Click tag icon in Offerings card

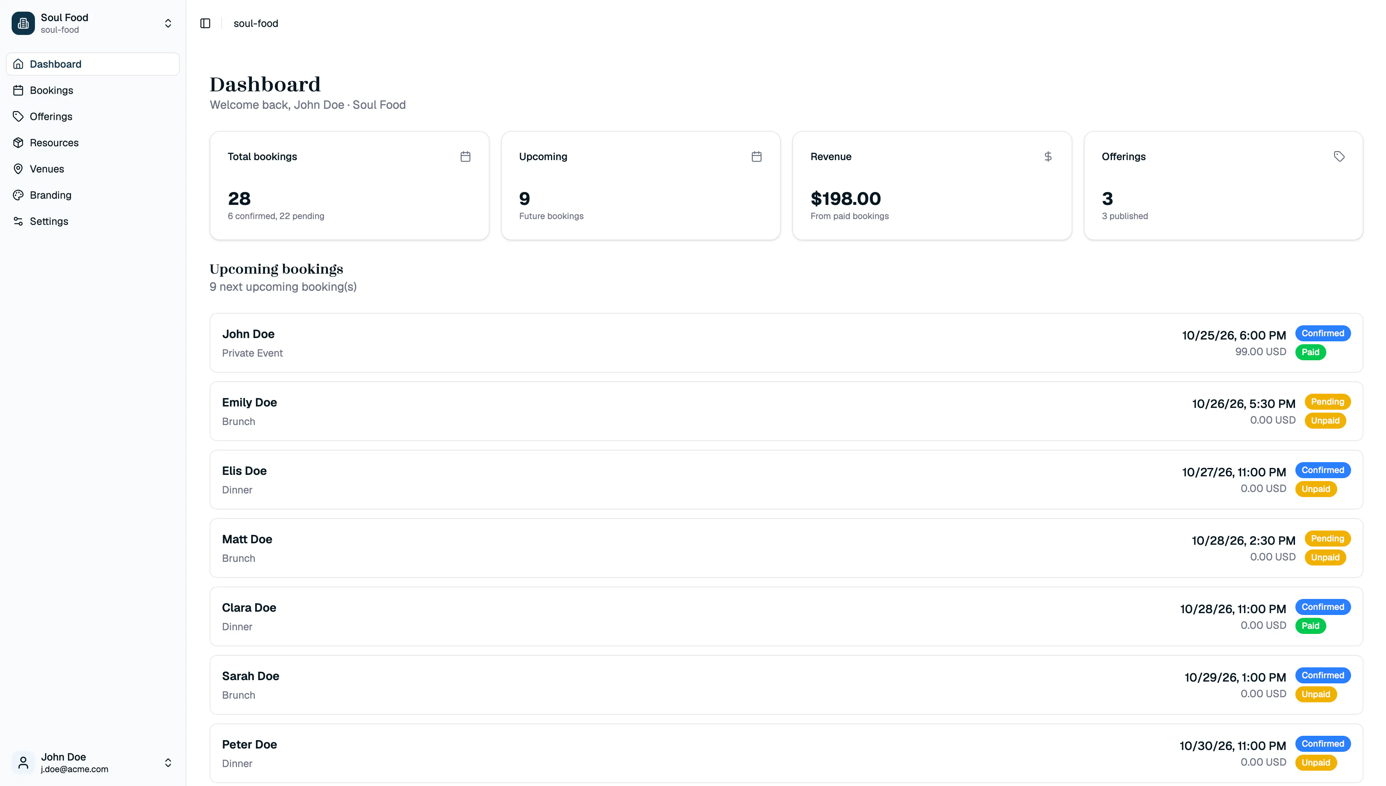click(1339, 156)
